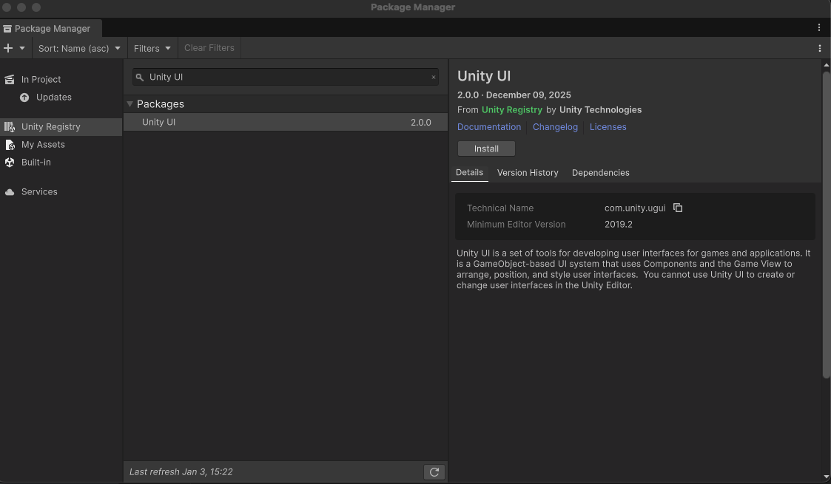This screenshot has width=831, height=484.
Task: Open the Documentation link
Action: [x=489, y=127]
